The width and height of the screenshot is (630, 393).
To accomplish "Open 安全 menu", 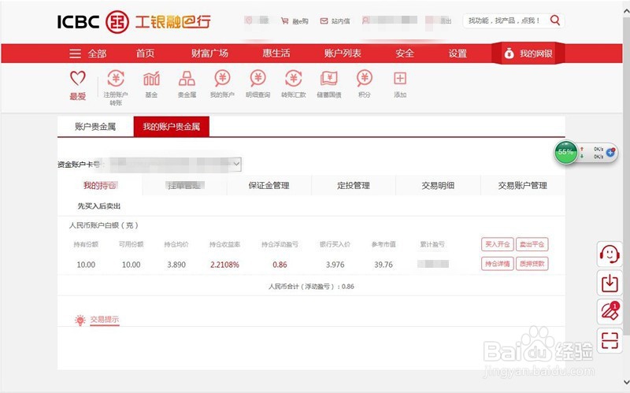I will click(x=405, y=54).
